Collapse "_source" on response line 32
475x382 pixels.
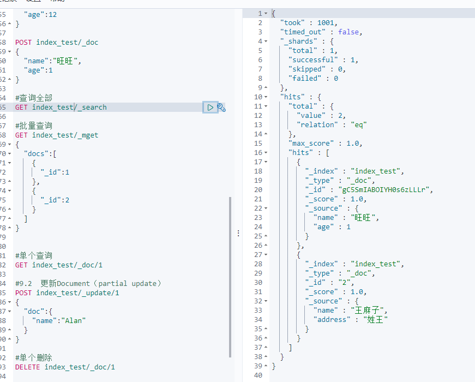(266, 301)
